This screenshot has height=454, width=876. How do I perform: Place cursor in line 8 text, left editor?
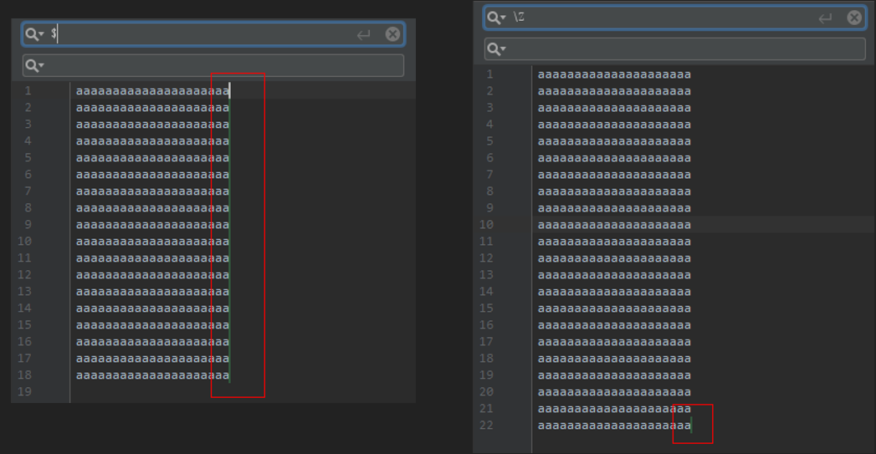tap(152, 208)
